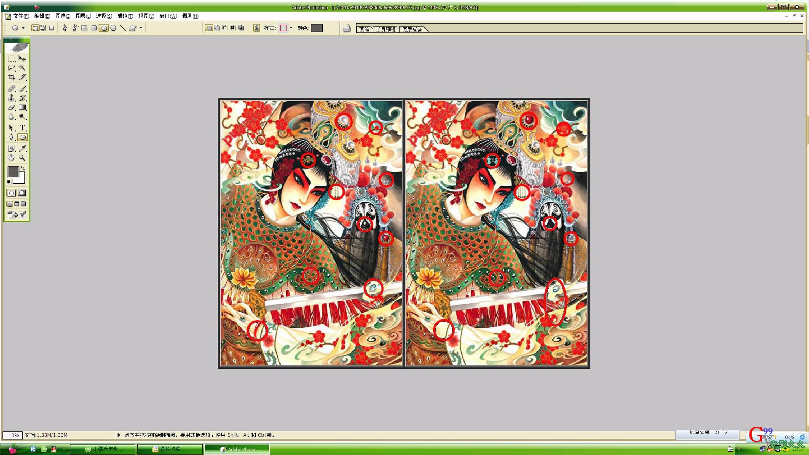Enable Shape Layers mode in options bar
Viewport: 809px width, 455px height.
pyautogui.click(x=35, y=28)
